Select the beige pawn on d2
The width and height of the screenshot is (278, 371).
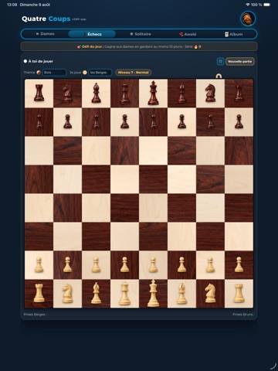point(124,264)
